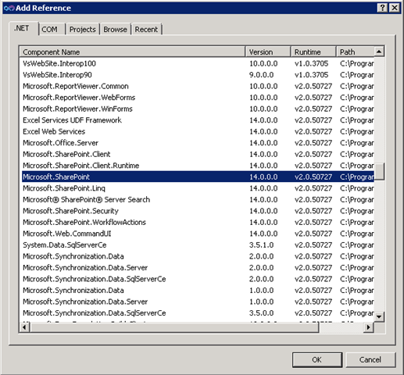The height and width of the screenshot is (375, 404).
Task: Select Microsoft.Synchronization.Data.Server version 1.0.0.0
Action: [x=198, y=302]
